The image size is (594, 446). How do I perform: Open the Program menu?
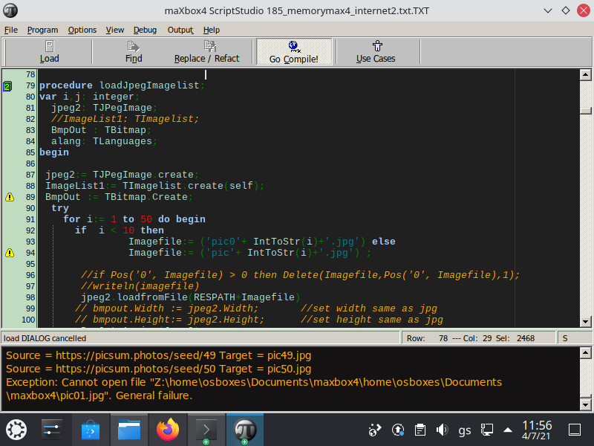[42, 30]
